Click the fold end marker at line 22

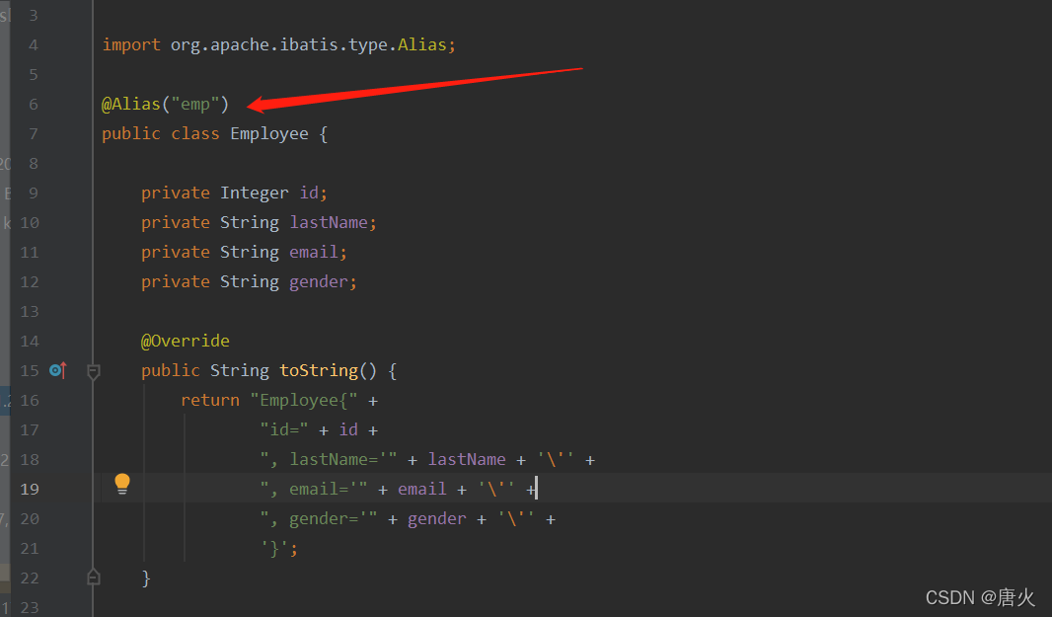click(93, 577)
